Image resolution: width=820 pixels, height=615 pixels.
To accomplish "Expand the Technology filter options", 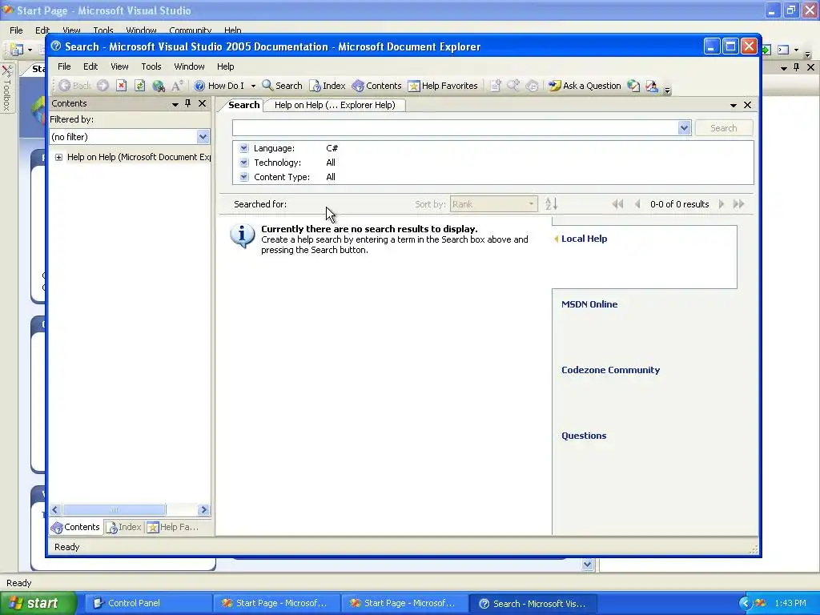I will pyautogui.click(x=243, y=163).
